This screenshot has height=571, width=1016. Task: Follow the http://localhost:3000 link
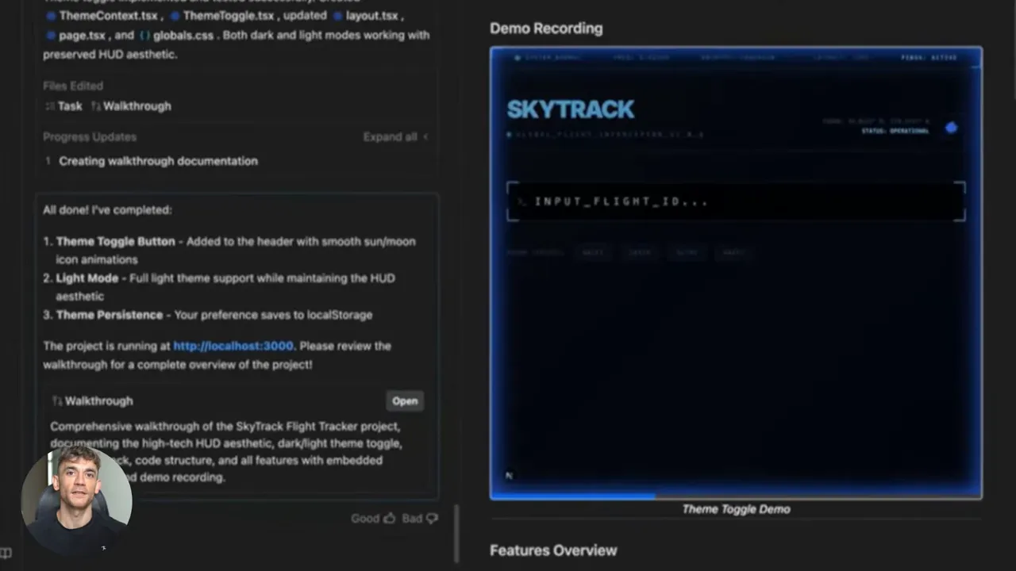(233, 346)
